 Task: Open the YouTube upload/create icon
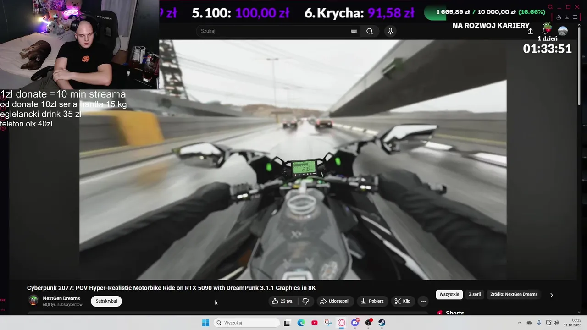[x=530, y=31]
